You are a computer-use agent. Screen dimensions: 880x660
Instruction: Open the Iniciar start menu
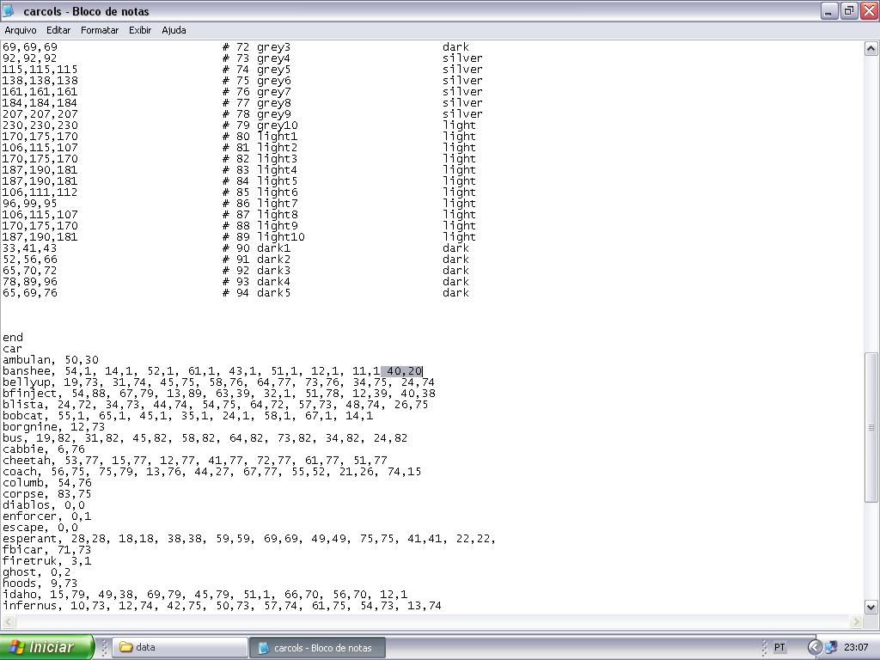(x=46, y=647)
